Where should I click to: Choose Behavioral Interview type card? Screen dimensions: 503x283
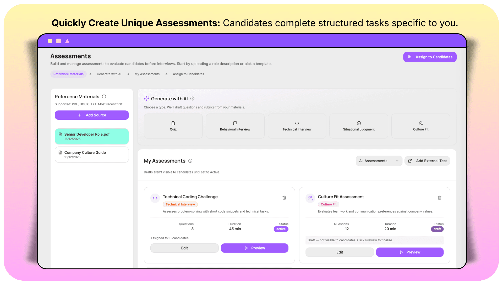coord(235,126)
